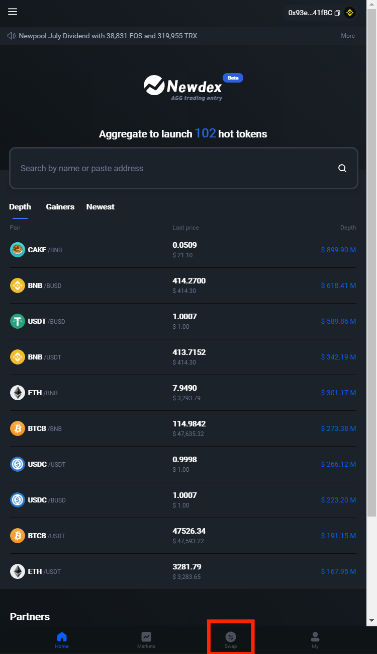Open the BNB /BUSD pair row

(183, 285)
